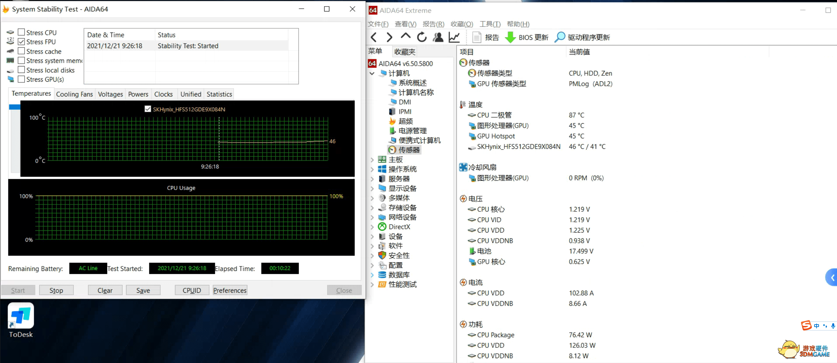Open the 报告 report toolbar item
Image resolution: width=837 pixels, height=363 pixels.
click(486, 37)
